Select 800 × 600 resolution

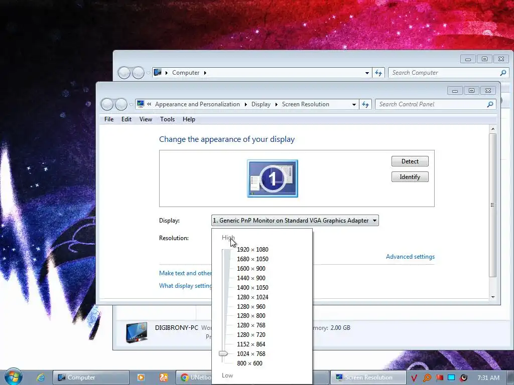tap(249, 363)
